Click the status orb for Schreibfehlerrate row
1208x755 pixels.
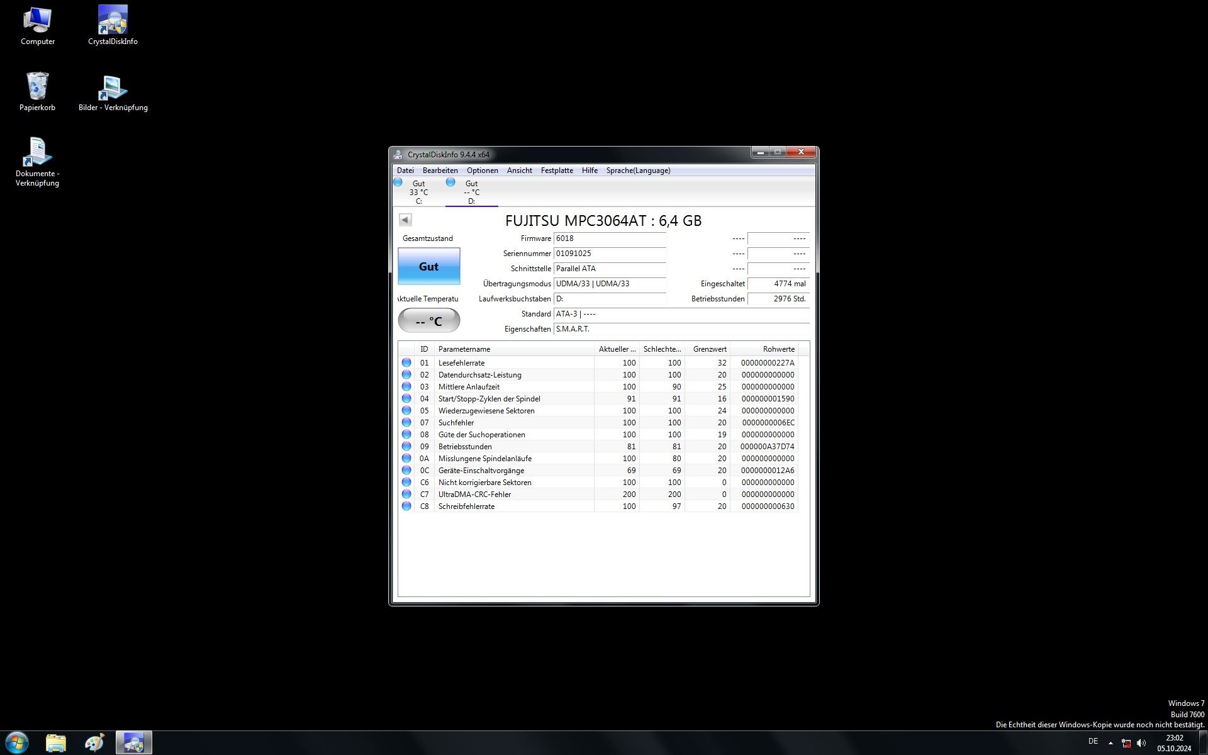pyautogui.click(x=406, y=506)
